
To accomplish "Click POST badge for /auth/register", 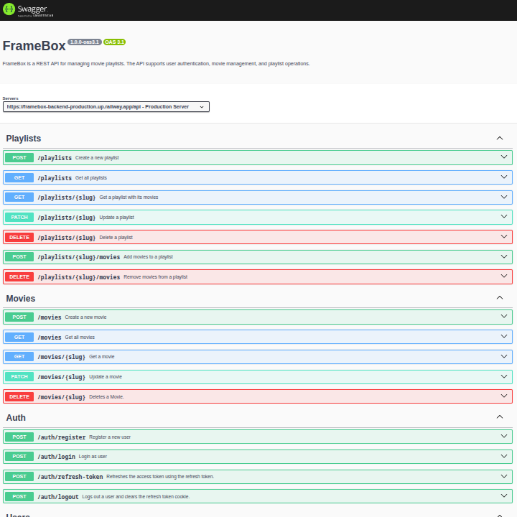I will click(x=19, y=437).
